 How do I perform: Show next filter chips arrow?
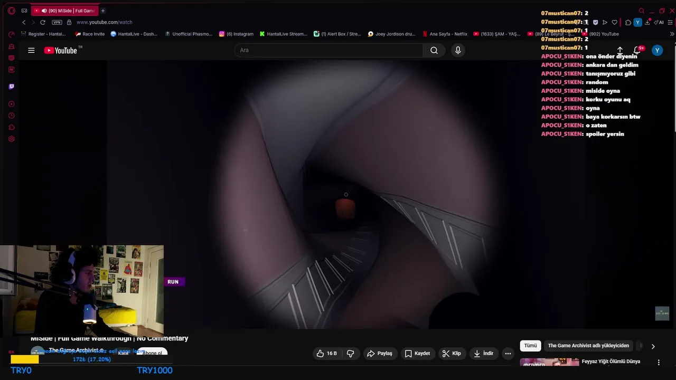click(x=653, y=346)
